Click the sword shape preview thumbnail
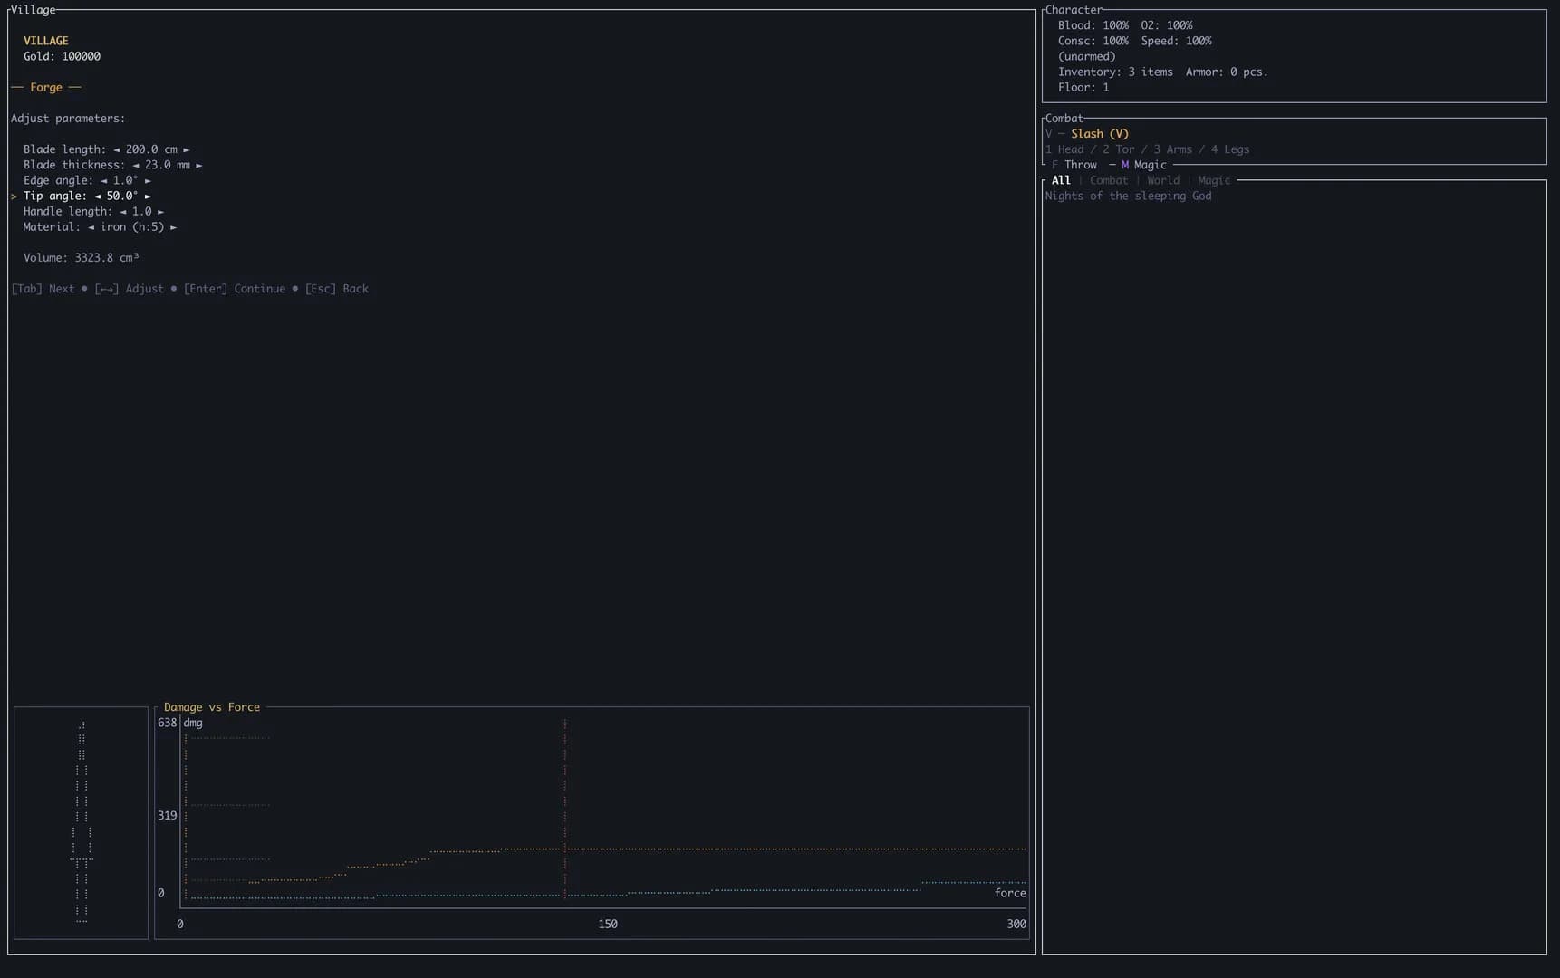This screenshot has height=978, width=1560. [82, 822]
